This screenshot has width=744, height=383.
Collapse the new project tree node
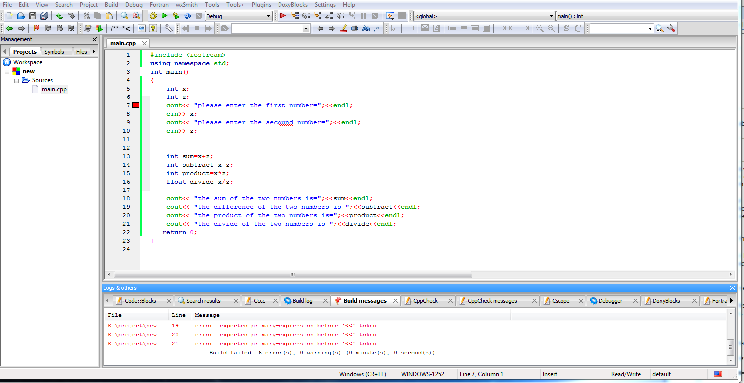pyautogui.click(x=8, y=71)
